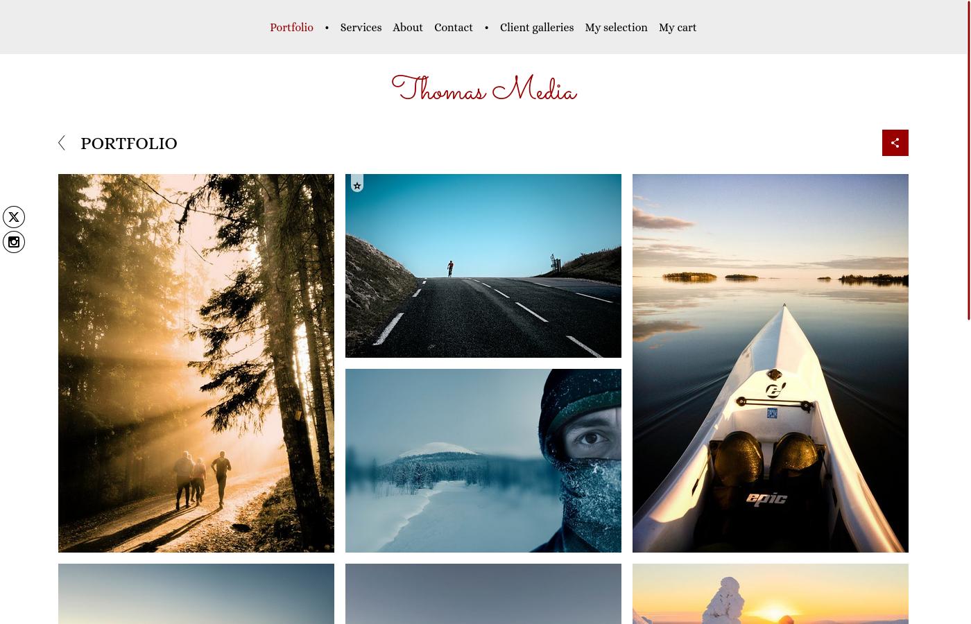This screenshot has width=971, height=624.
Task: Click the red vertical page scrollbar
Action: [969, 160]
